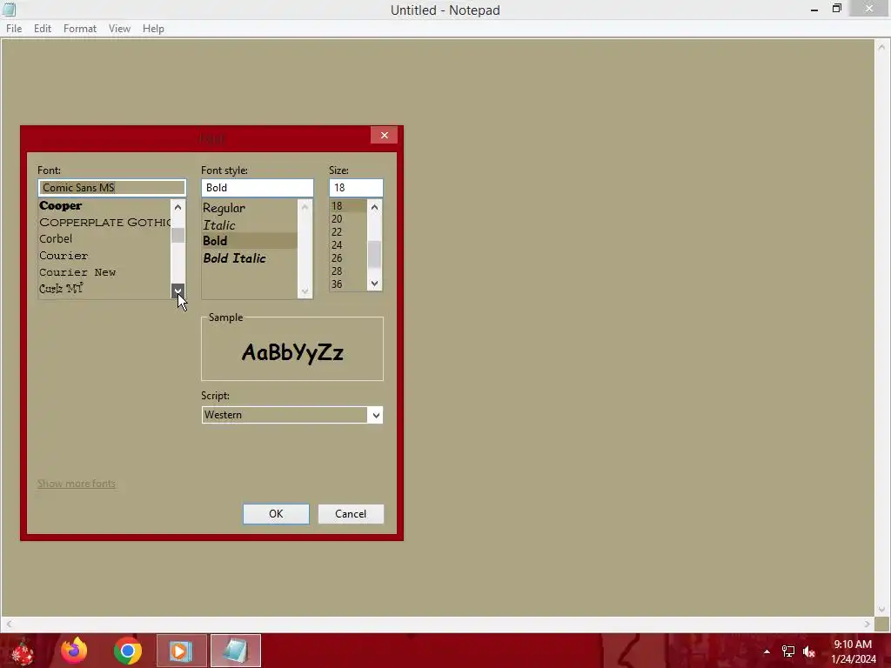Screen dimensions: 891x668
Task: Open the Format menu
Action: [x=79, y=29]
